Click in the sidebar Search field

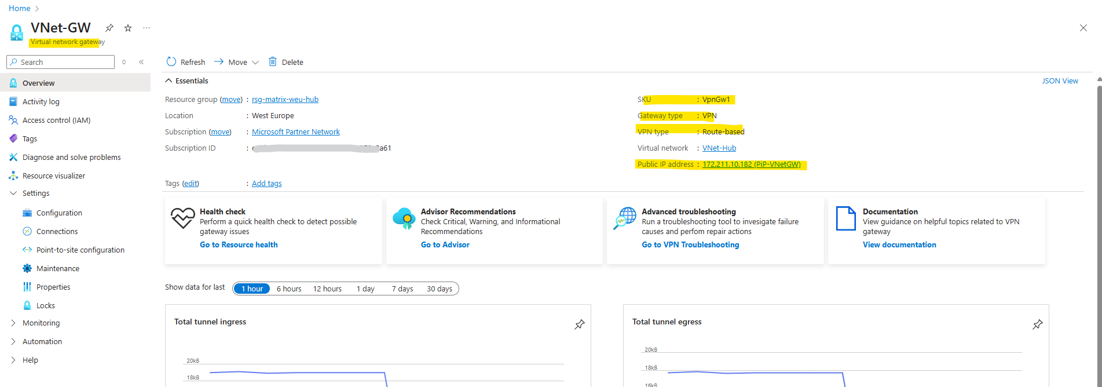tap(60, 62)
